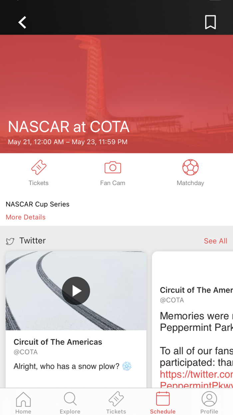The width and height of the screenshot is (233, 415).
Task: Open More Details
Action: pyautogui.click(x=25, y=217)
